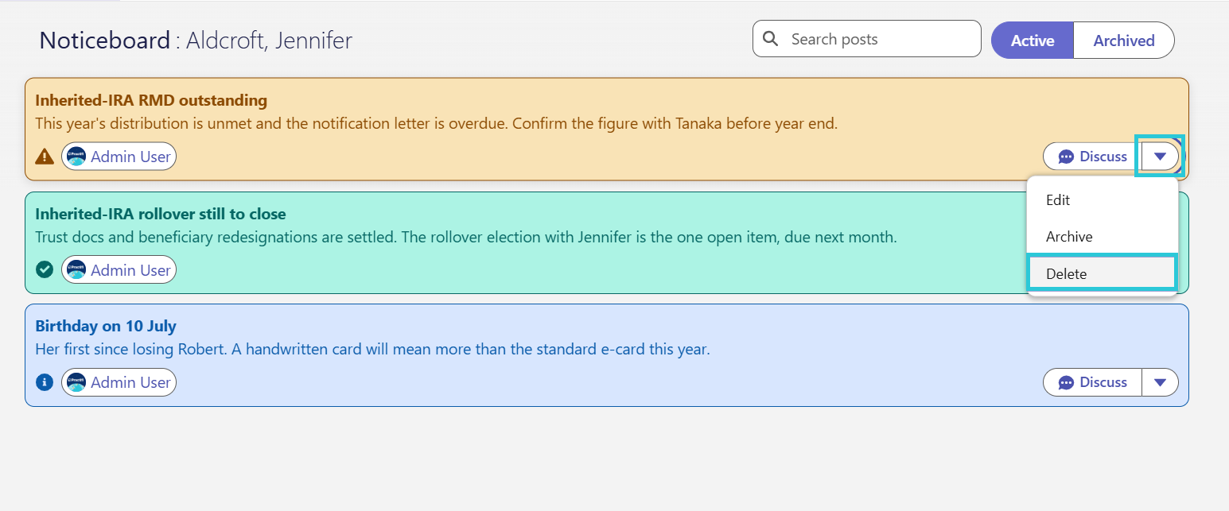Viewport: 1229px width, 511px height.
Task: Click Admin User avatar on RMD outstanding post
Action: coord(76,157)
